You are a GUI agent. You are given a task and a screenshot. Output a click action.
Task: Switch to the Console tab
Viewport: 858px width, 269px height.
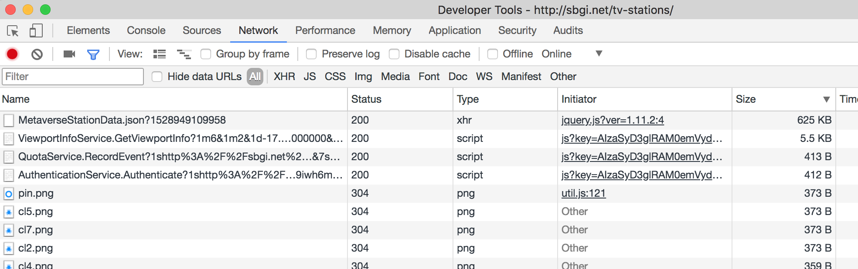pyautogui.click(x=146, y=30)
